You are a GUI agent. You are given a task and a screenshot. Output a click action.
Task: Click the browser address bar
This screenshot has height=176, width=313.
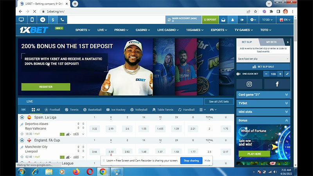[144, 12]
